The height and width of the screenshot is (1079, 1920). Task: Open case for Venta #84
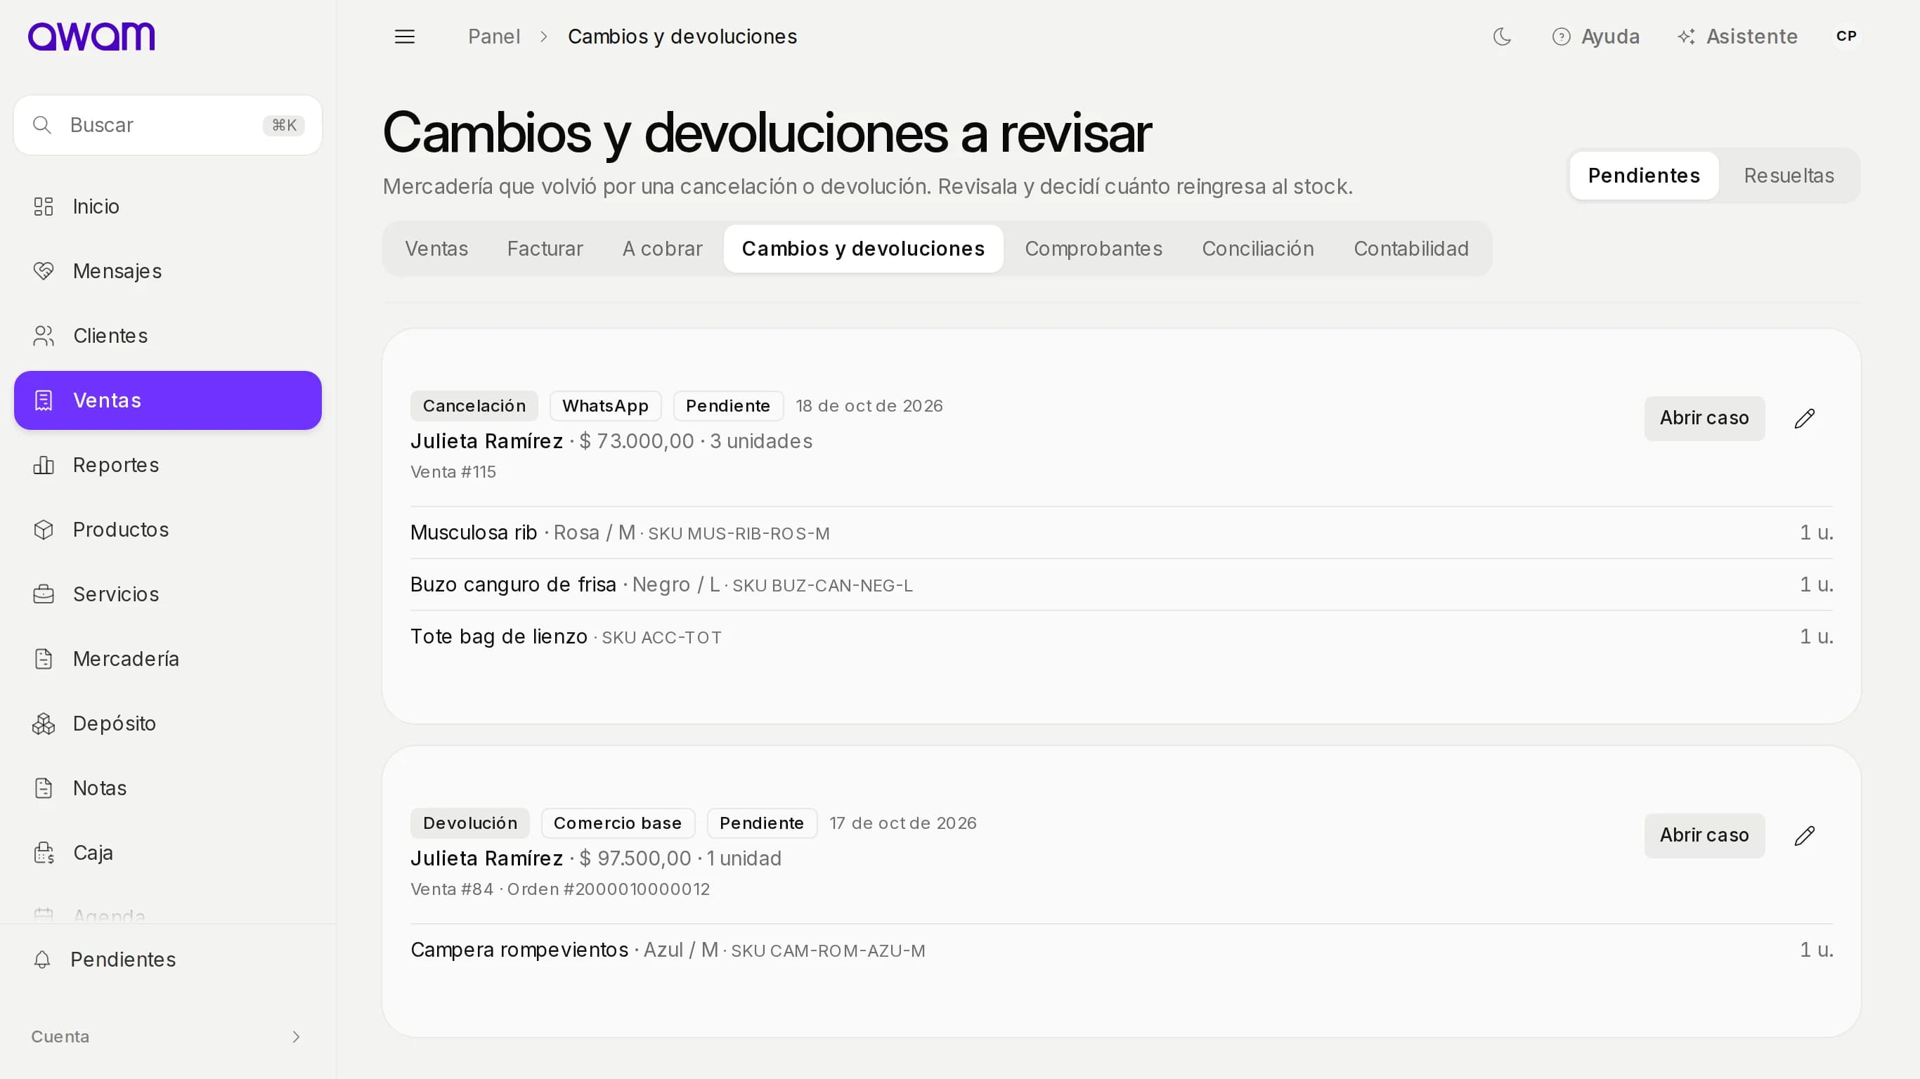pos(1704,835)
